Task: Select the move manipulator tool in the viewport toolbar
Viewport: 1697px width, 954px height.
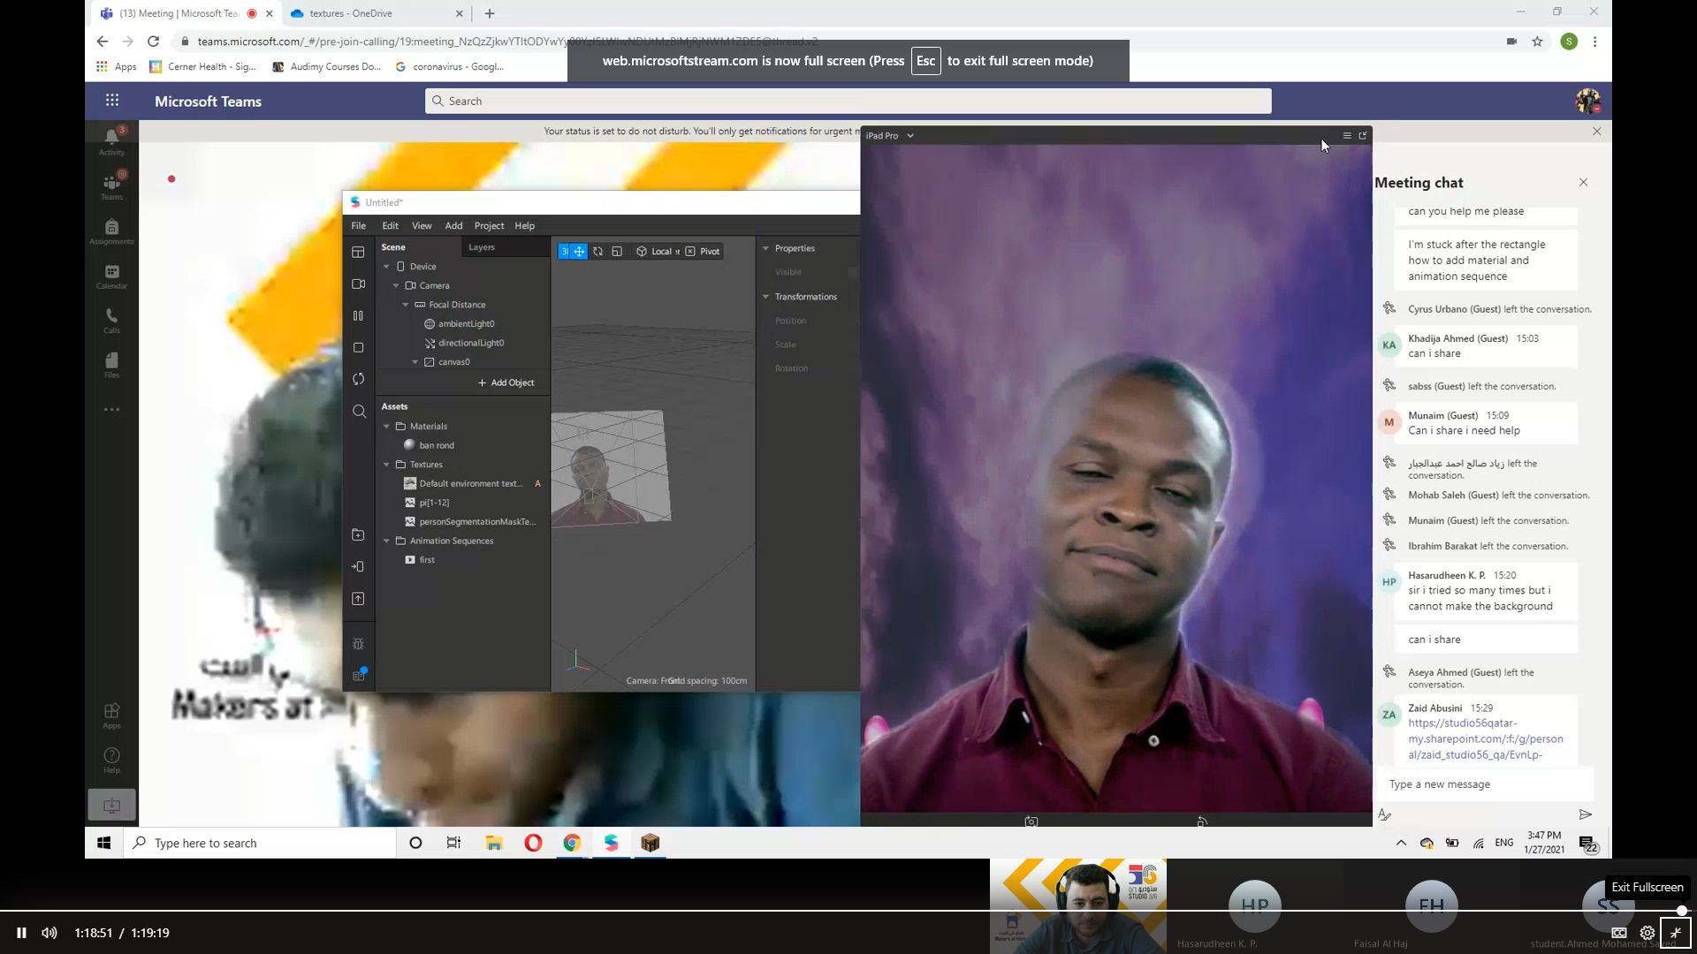Action: click(579, 252)
